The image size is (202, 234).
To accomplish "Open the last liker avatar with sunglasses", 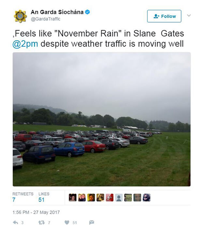I will click(147, 197).
